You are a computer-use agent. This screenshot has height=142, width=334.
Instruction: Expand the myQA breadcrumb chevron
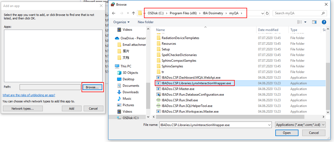point(242,13)
